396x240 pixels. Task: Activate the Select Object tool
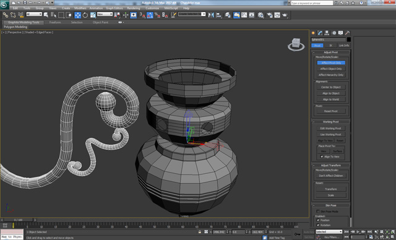point(46,15)
